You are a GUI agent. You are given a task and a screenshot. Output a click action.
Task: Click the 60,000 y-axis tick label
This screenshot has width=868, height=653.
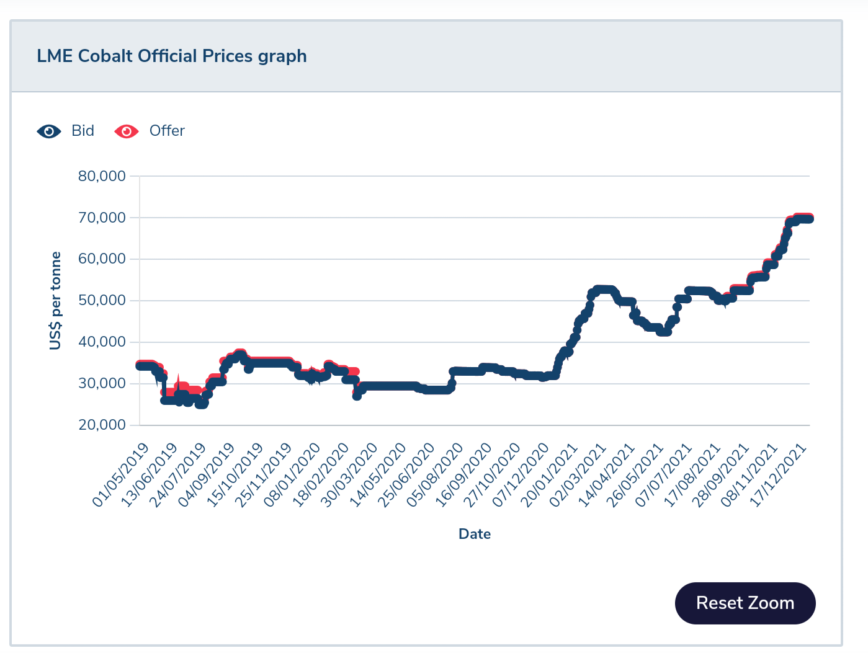coord(102,259)
